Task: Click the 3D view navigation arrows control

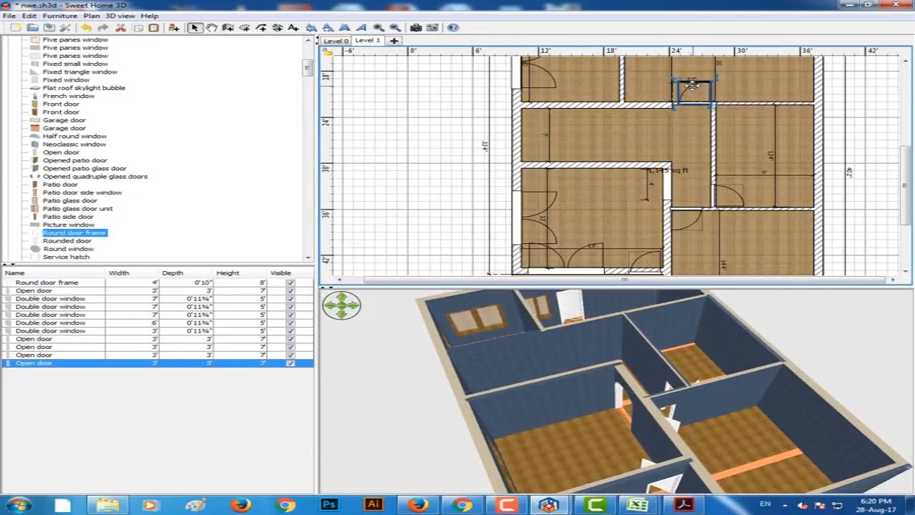Action: coord(342,305)
